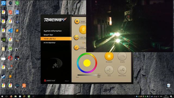Image resolution: width=174 pixels, height=98 pixels.
Task: Open the green app on taskbar
Action: [29, 96]
